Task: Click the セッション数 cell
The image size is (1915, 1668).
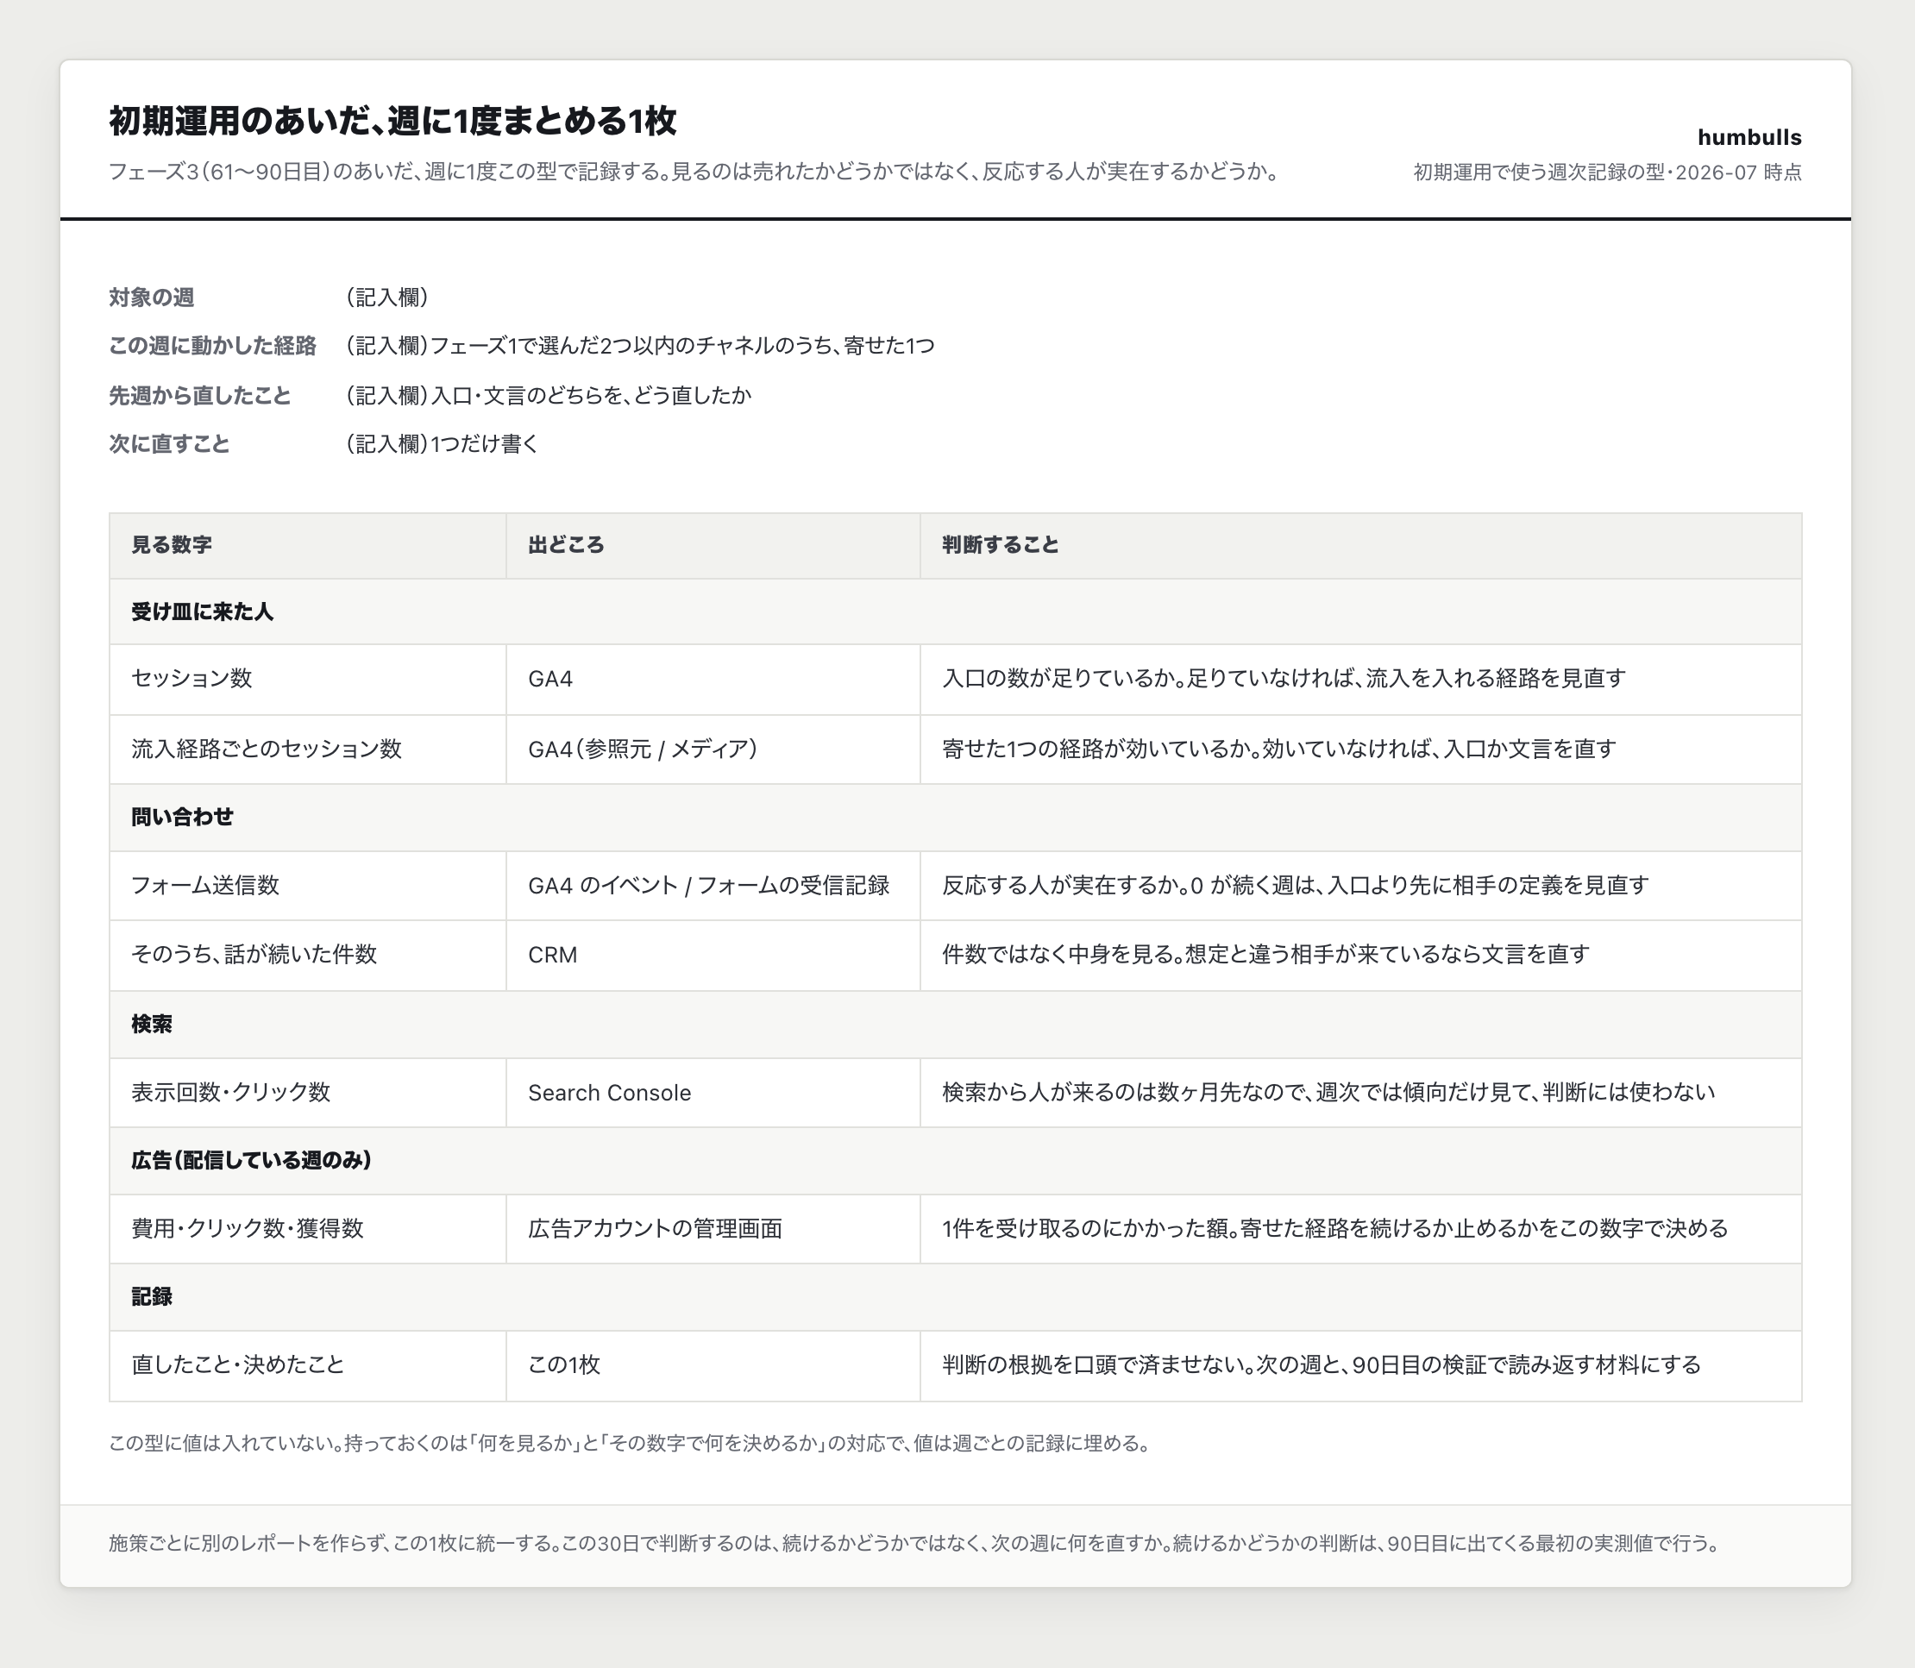Action: click(x=308, y=680)
